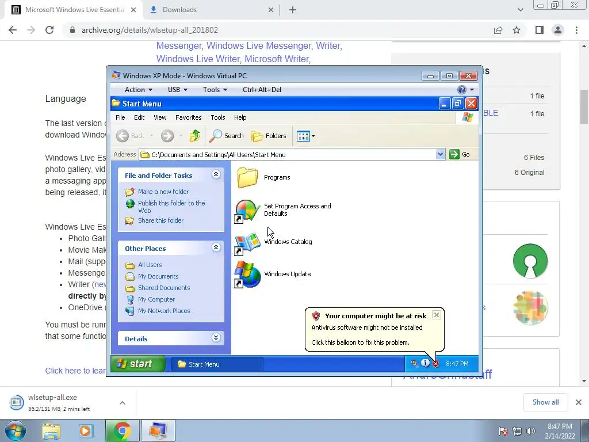Open the Help menu in Explorer

[240, 117]
